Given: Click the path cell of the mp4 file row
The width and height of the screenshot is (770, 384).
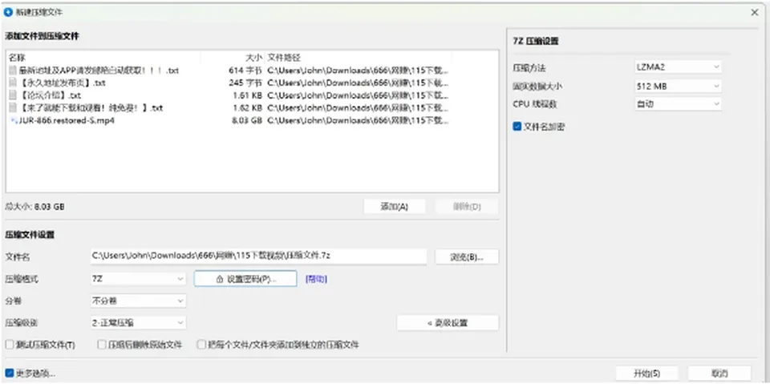Looking at the screenshot, I should tap(358, 120).
